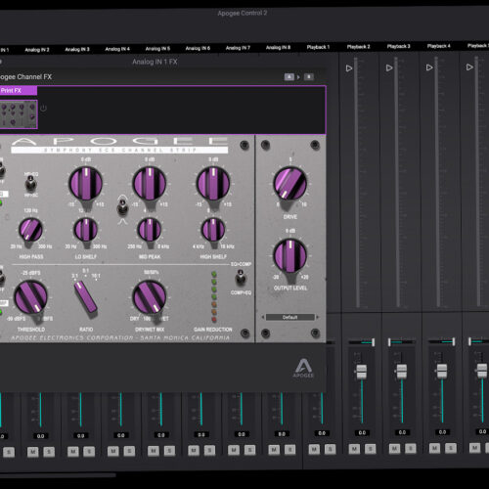Click the LO SHELF gain knob

85,184
